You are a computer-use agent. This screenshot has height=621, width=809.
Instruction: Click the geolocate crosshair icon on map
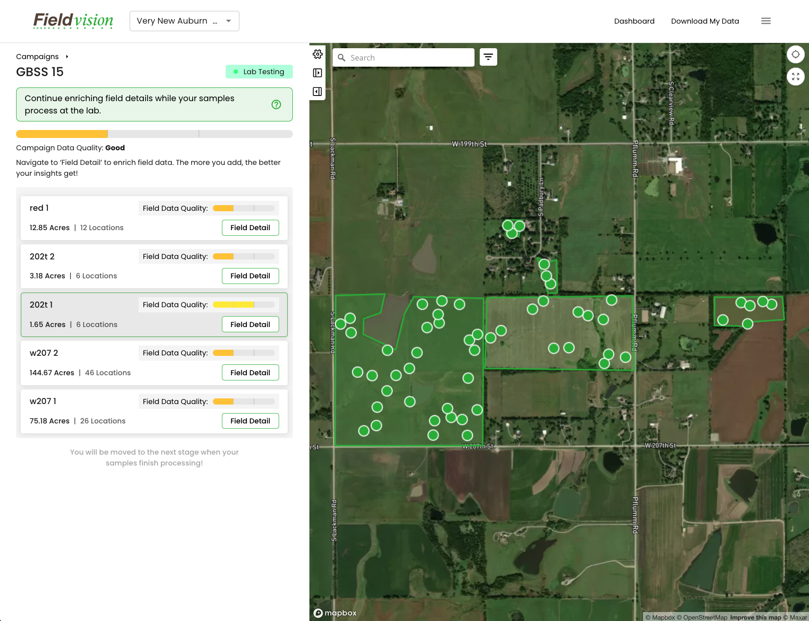pos(796,54)
